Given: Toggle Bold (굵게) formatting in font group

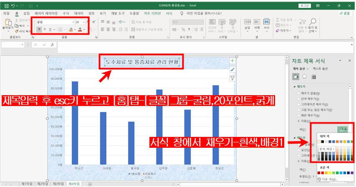Looking at the screenshot, I should [39, 29].
